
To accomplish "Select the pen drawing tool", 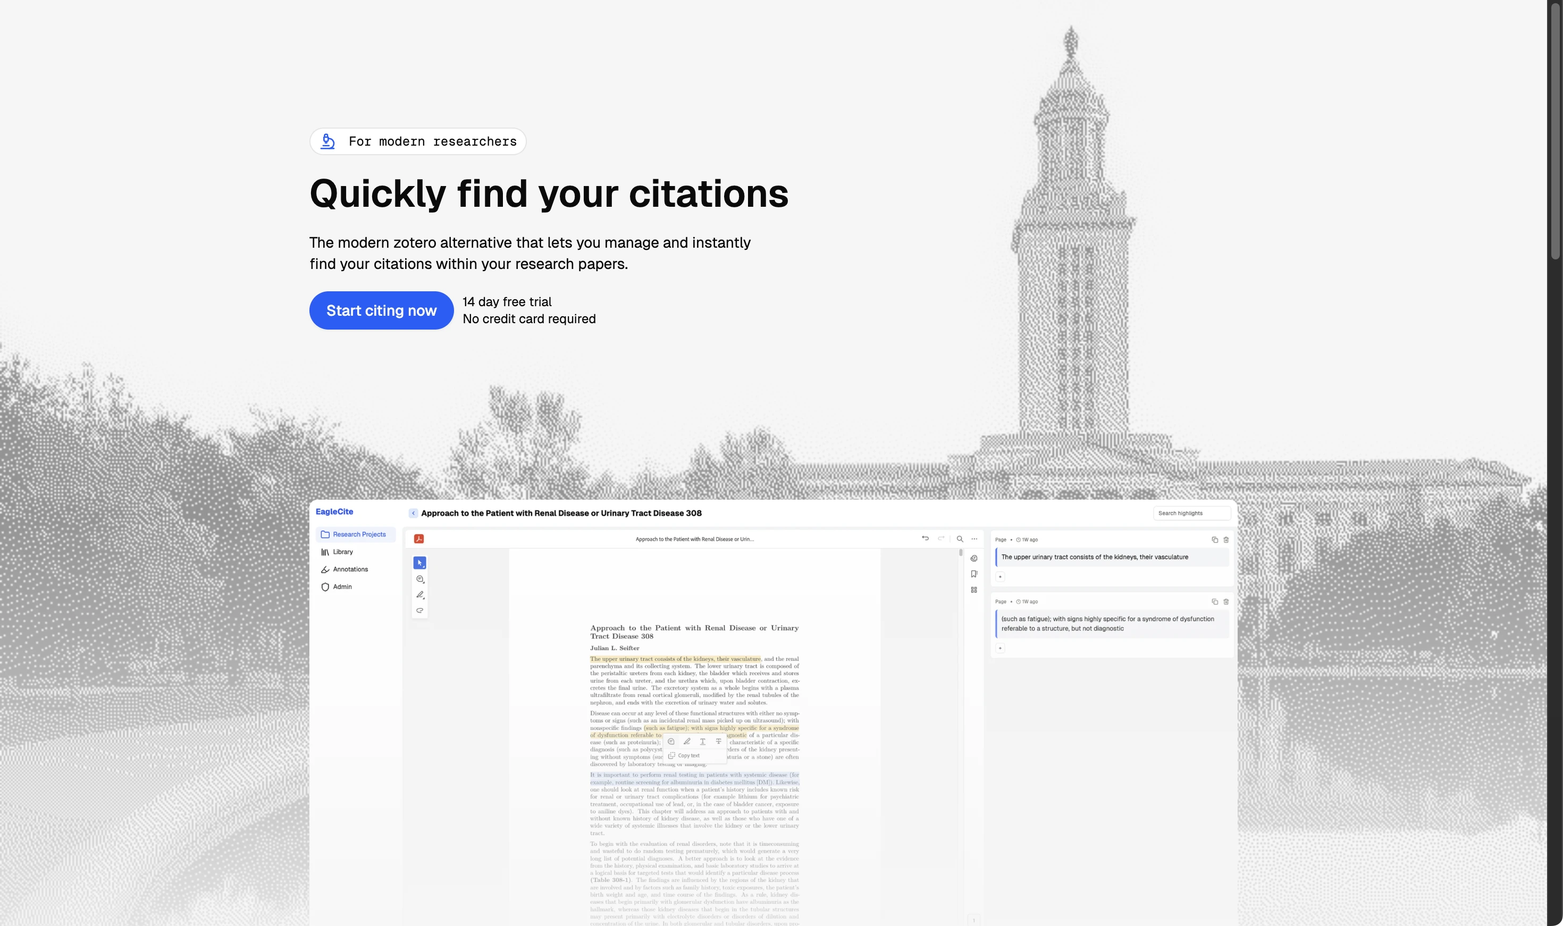I will pyautogui.click(x=421, y=595).
